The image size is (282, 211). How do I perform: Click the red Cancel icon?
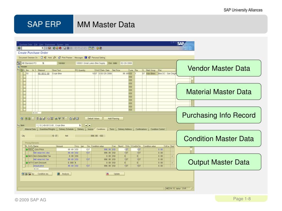60,48
